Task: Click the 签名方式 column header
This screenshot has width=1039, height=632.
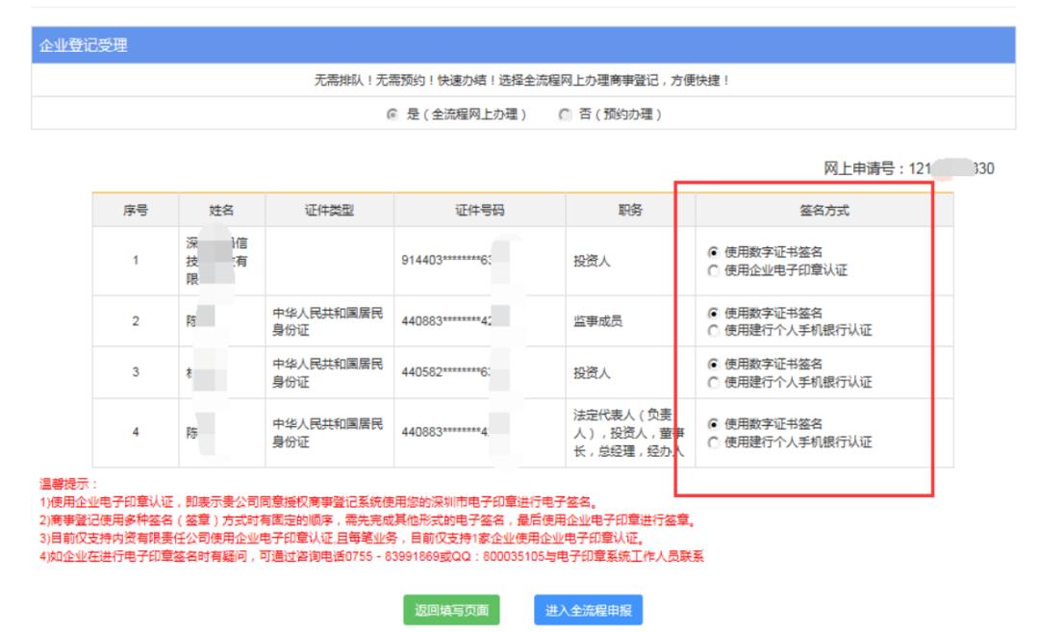Action: (x=824, y=211)
